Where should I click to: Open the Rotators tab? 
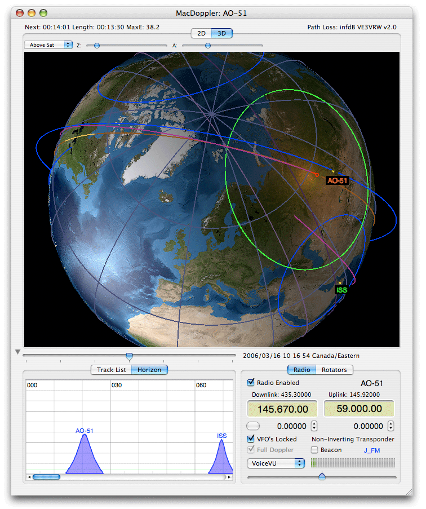click(334, 370)
